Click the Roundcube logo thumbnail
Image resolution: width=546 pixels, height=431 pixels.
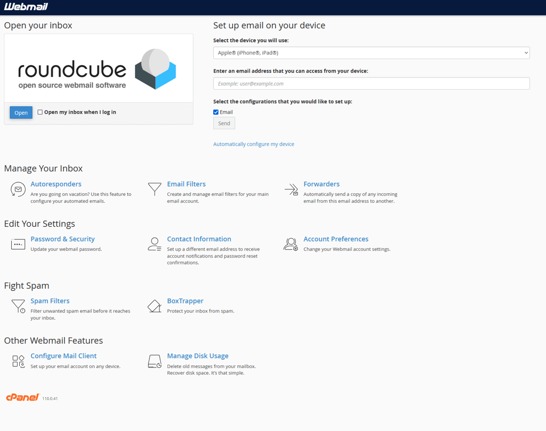[x=99, y=68]
